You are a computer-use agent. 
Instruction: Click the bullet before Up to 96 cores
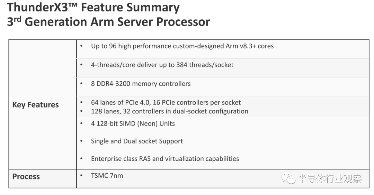point(81,46)
